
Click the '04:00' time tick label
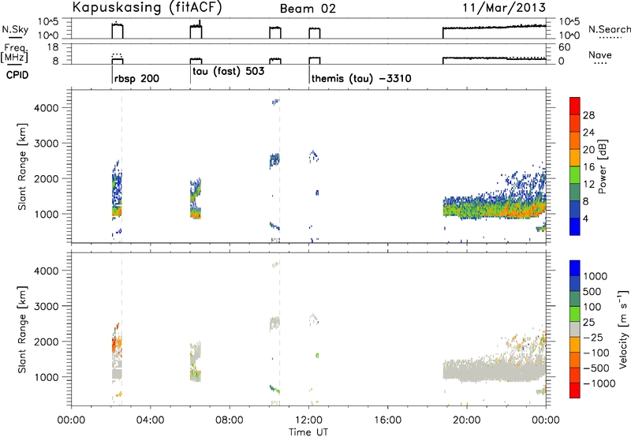point(150,420)
